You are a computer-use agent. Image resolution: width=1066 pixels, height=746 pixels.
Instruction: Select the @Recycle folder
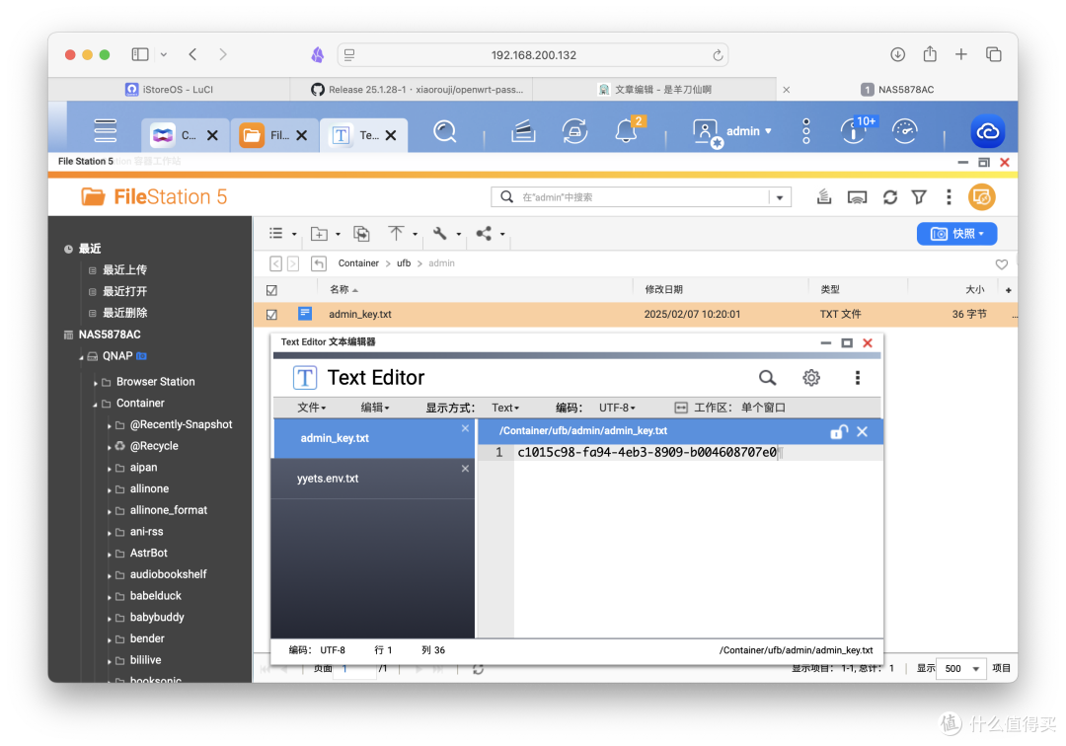(154, 446)
